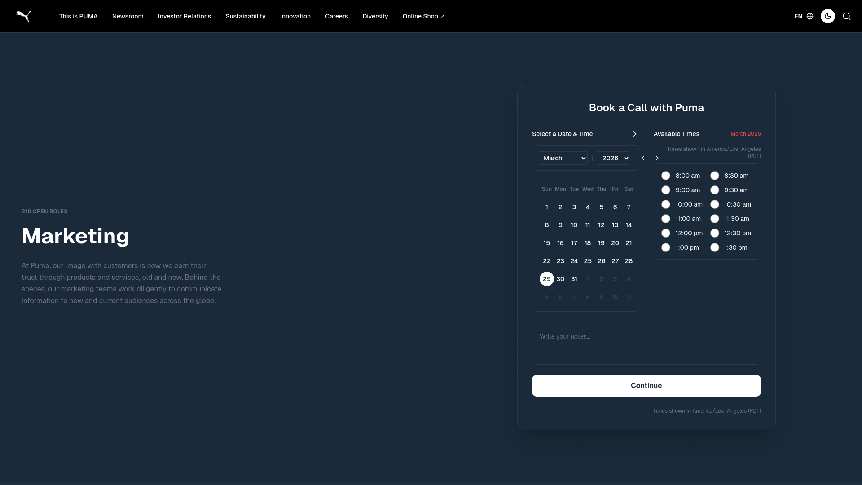The width and height of the screenshot is (862, 485).
Task: Pick the 1:30 pm time slot
Action: point(715,247)
